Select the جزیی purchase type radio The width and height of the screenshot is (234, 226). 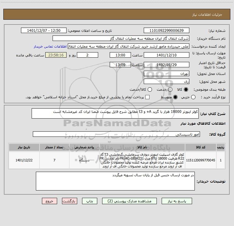click(193, 97)
